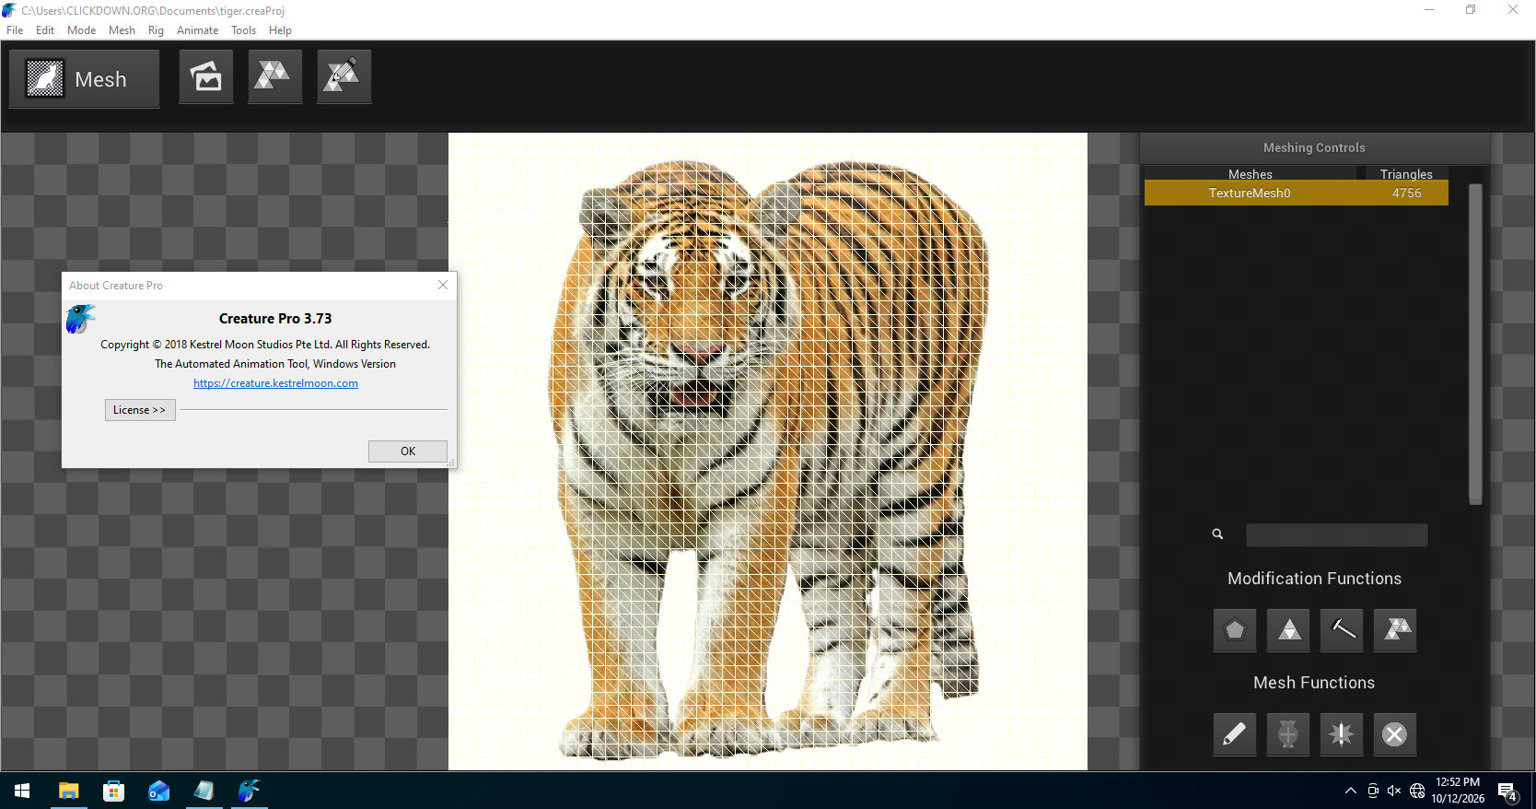Click the hammer icon under Modification Functions
This screenshot has width=1536, height=809.
click(x=1341, y=630)
